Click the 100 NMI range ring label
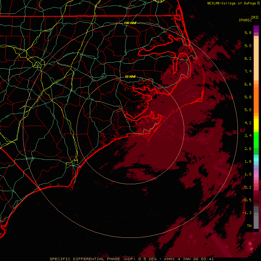The image size is (261, 261). (130, 23)
